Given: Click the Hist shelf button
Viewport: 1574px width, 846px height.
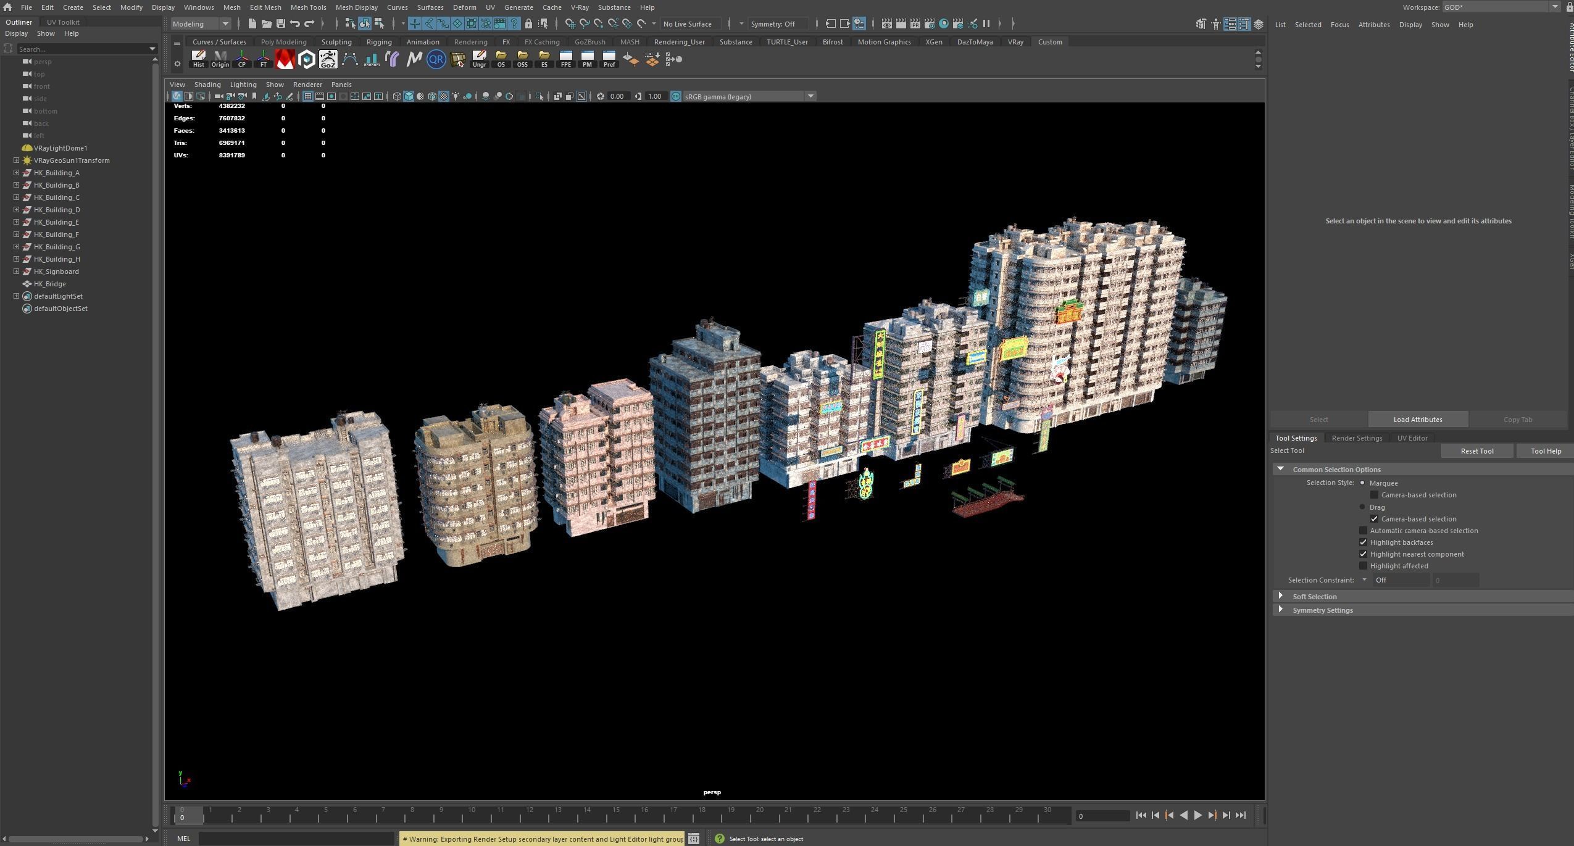Looking at the screenshot, I should click(198, 59).
